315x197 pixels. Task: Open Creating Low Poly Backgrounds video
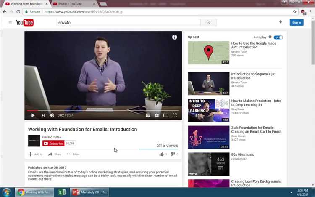(x=256, y=183)
